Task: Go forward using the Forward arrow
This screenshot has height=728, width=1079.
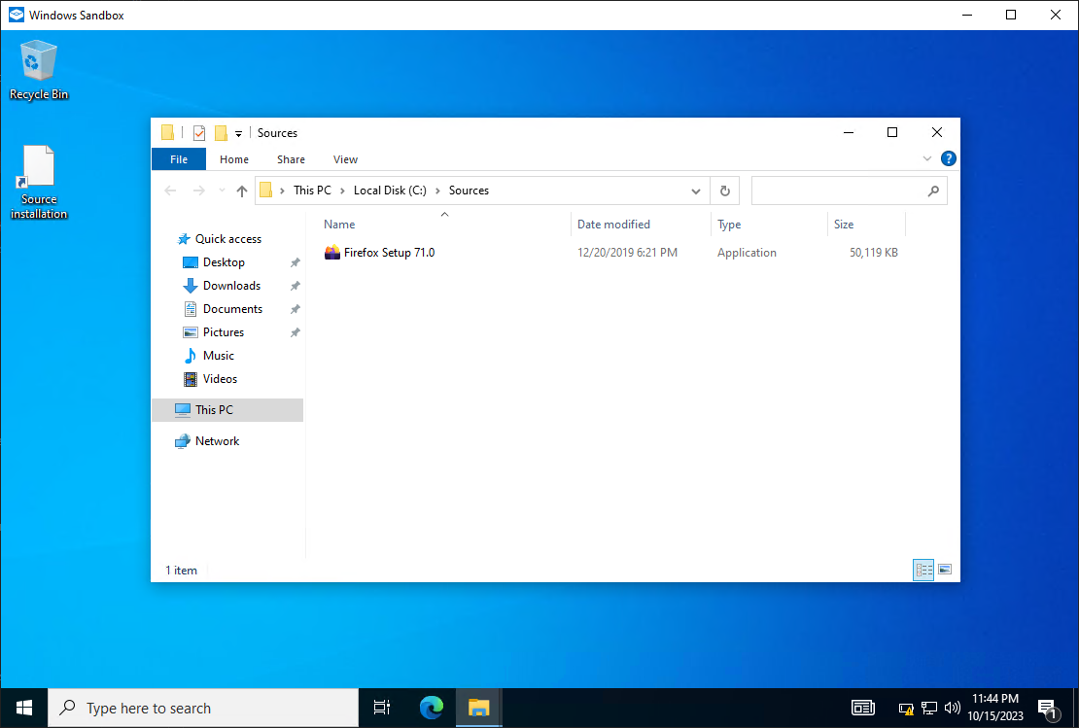Action: tap(199, 191)
